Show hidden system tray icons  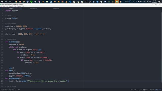[x=137, y=2]
